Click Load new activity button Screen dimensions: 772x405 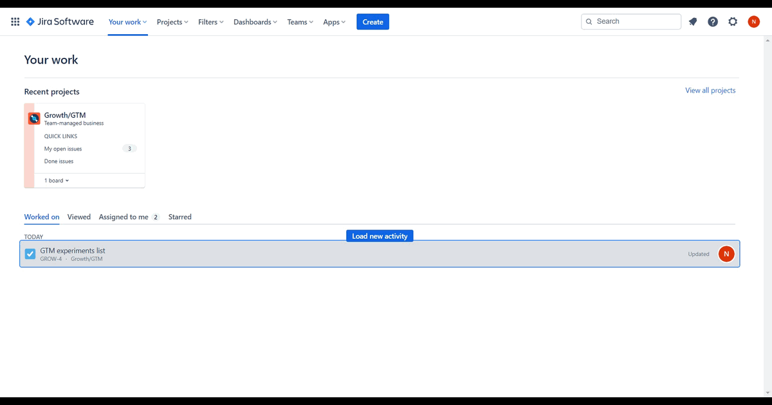pyautogui.click(x=380, y=236)
